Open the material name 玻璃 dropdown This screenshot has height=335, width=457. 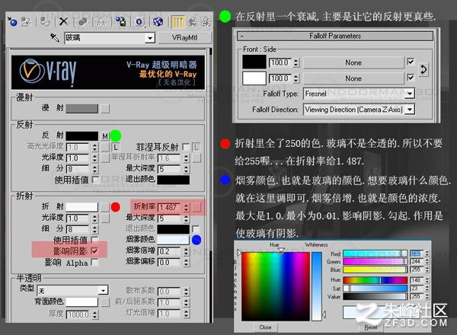[150, 38]
